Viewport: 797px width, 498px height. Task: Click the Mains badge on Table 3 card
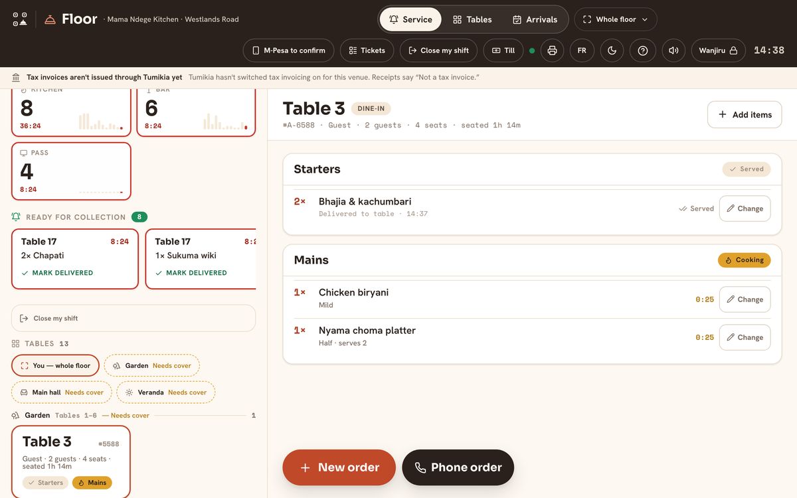click(92, 483)
